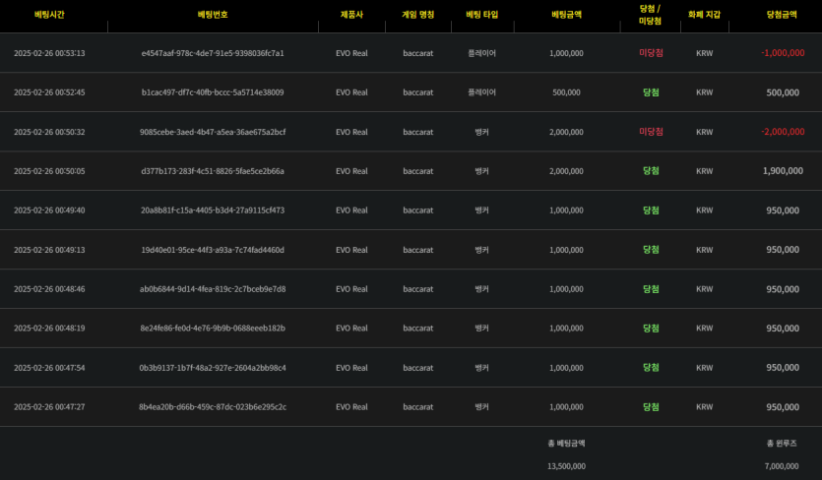Click 플레이어 bet type in 00:52:45 row

coord(482,92)
